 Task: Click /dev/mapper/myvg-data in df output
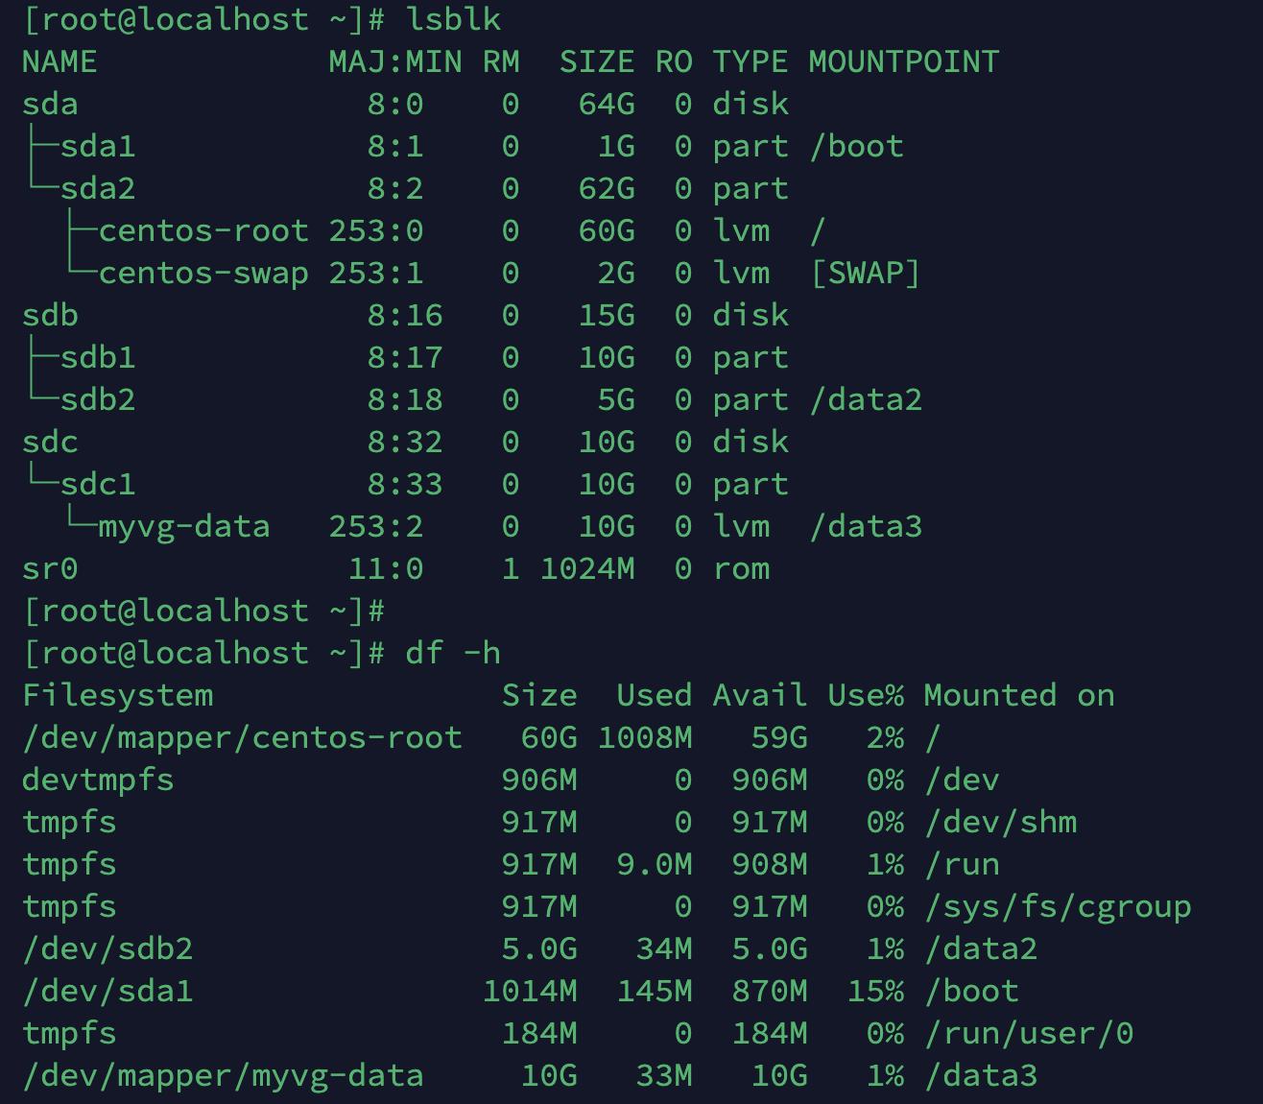point(223,1076)
